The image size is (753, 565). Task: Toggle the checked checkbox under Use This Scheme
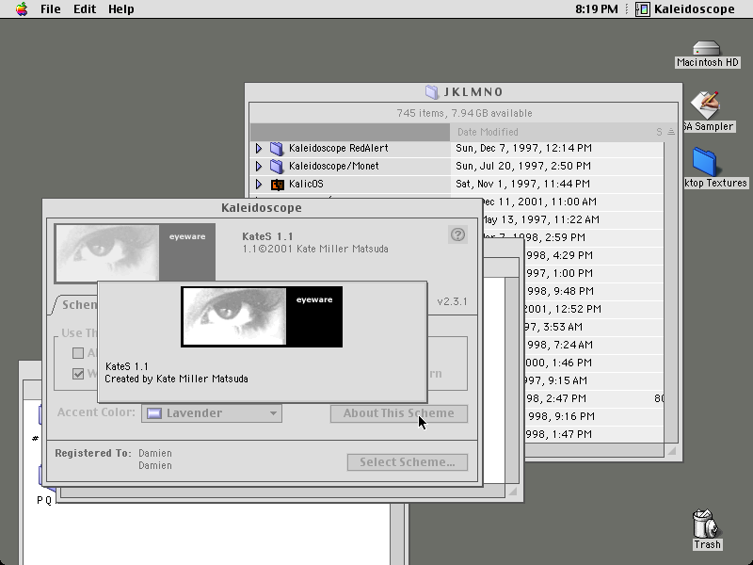tap(78, 374)
